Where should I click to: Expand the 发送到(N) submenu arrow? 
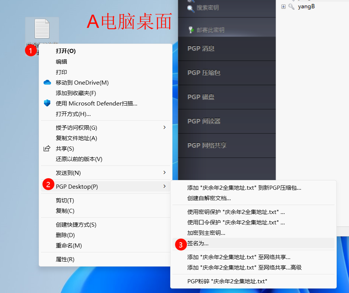coord(165,173)
